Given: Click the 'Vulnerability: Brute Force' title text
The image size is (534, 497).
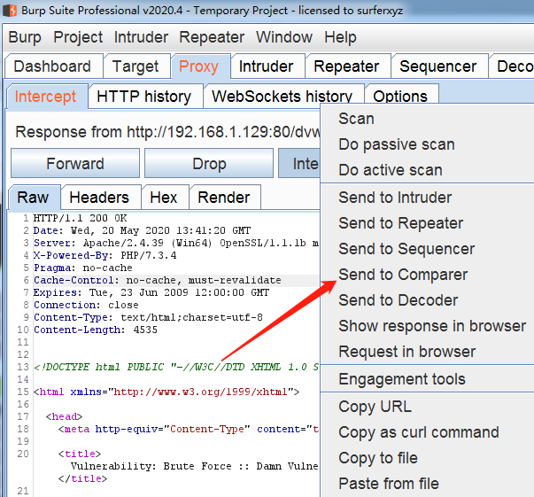Looking at the screenshot, I should point(195,466).
